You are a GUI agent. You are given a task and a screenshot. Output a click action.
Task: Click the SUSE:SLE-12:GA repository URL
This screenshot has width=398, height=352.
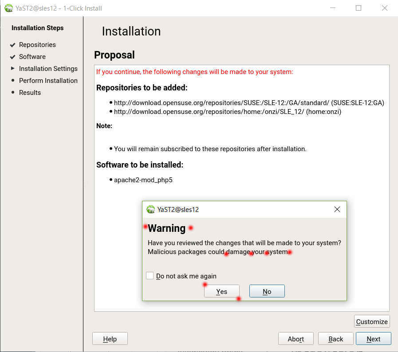[x=249, y=103]
